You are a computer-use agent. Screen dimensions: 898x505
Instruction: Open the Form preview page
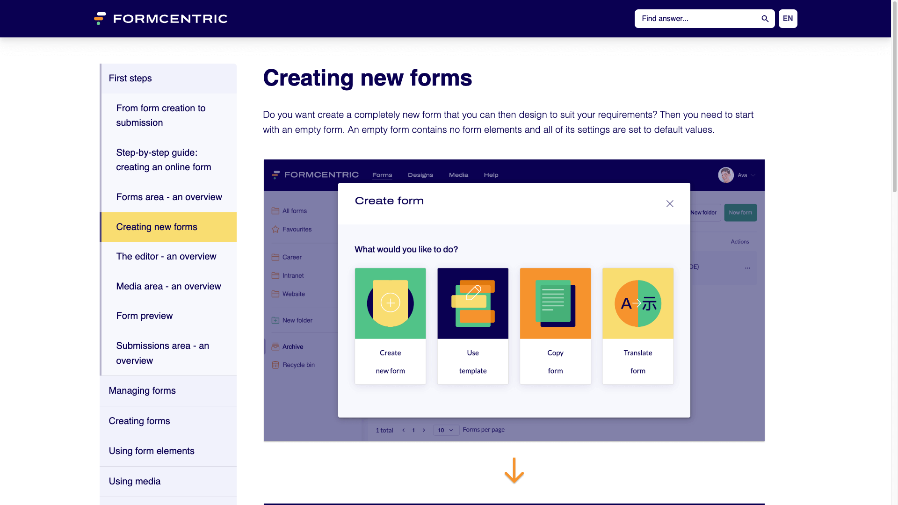144,316
